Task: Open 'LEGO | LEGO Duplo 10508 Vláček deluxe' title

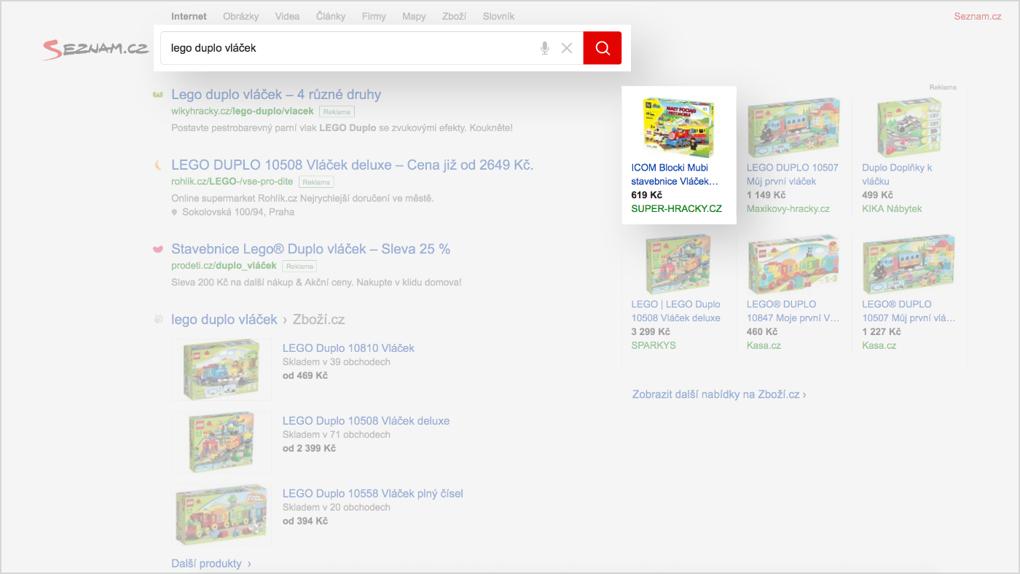Action: [x=676, y=311]
